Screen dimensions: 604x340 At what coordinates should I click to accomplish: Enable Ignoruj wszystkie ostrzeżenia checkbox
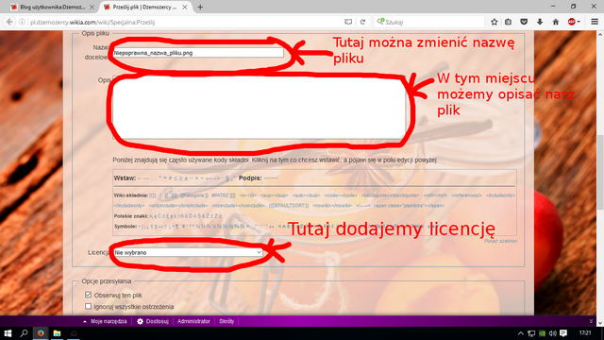pos(88,306)
